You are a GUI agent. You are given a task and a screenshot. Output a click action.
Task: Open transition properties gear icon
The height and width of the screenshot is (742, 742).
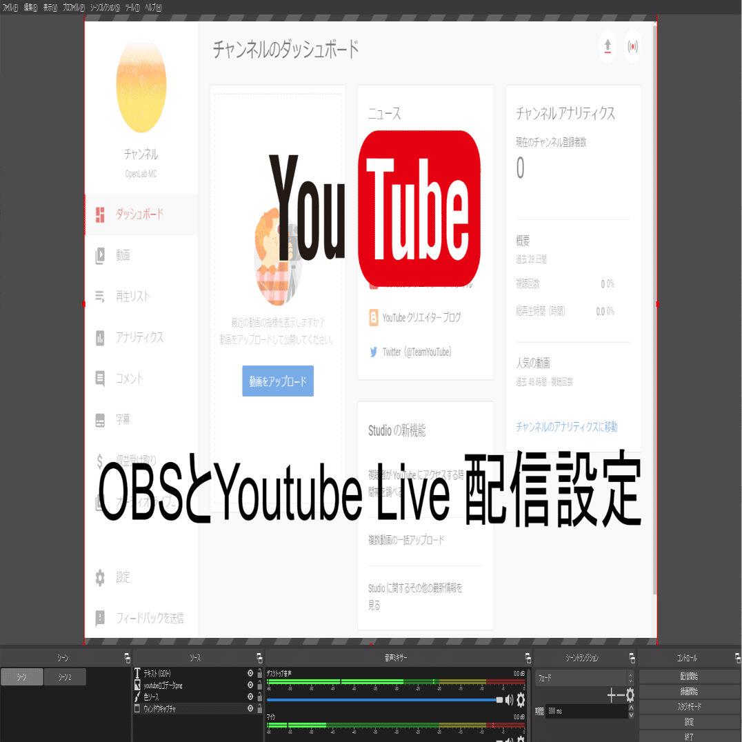pyautogui.click(x=630, y=696)
